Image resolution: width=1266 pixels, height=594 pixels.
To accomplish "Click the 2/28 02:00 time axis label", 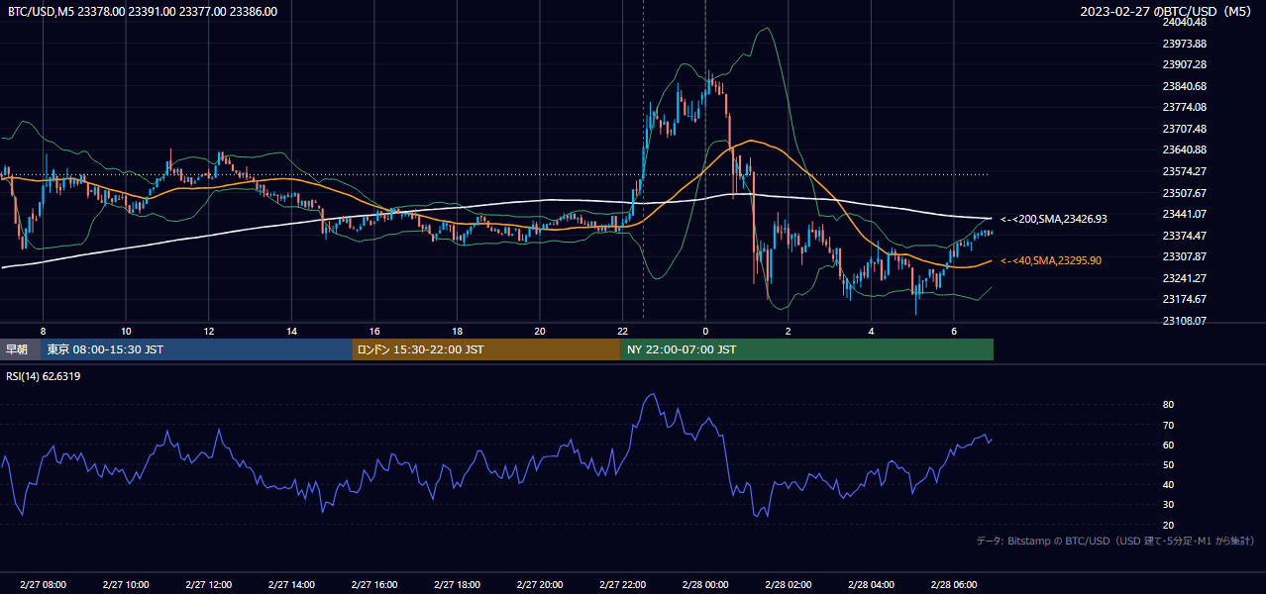I will (x=788, y=585).
